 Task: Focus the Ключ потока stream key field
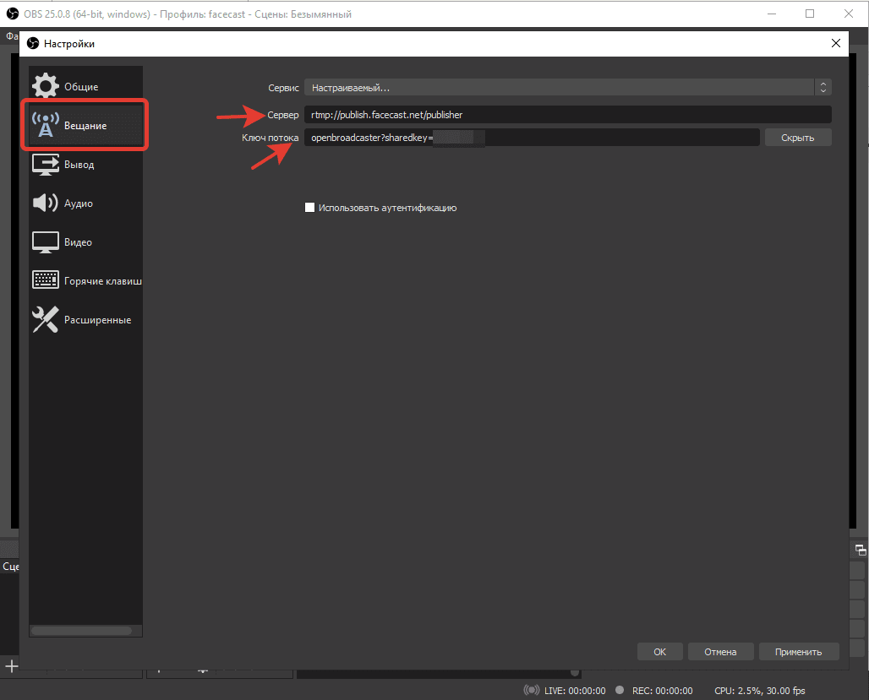coord(532,138)
